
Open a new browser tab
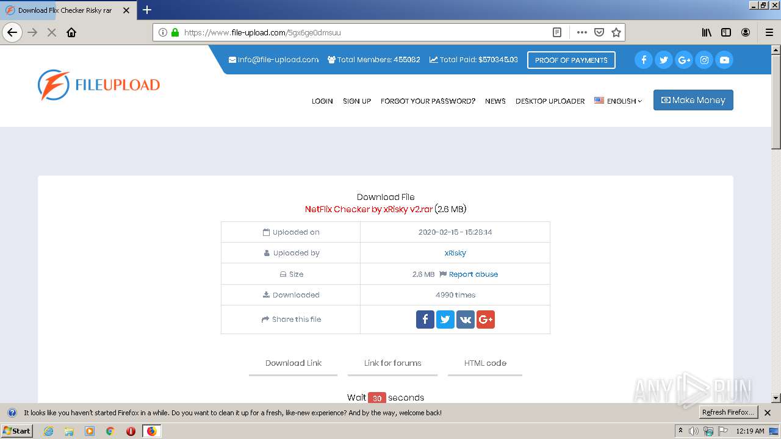(147, 10)
